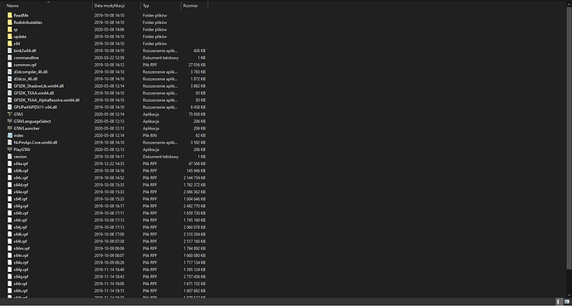Click the d3dcsx_46.dll file icon
Screen dimensions: 572x306
10,79
